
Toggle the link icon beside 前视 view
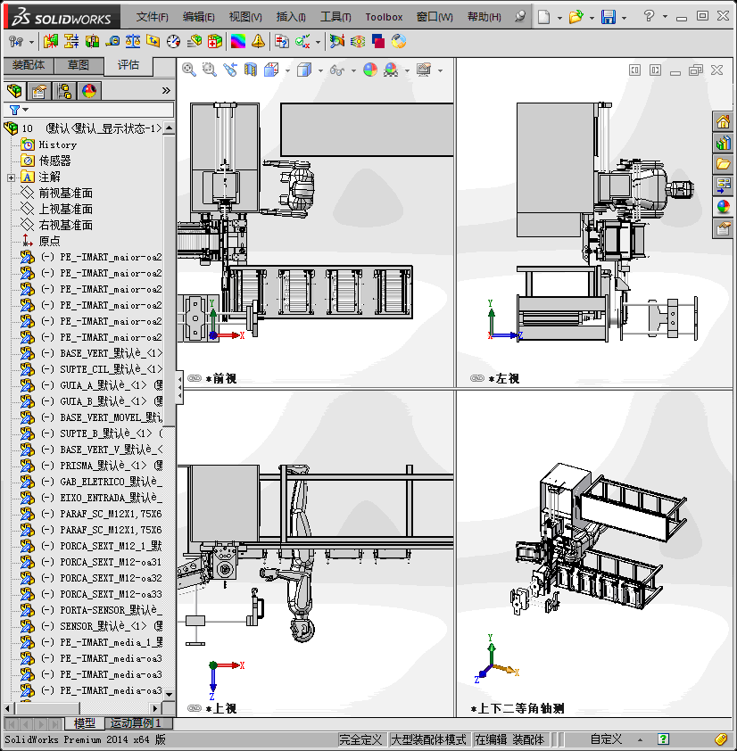[195, 378]
